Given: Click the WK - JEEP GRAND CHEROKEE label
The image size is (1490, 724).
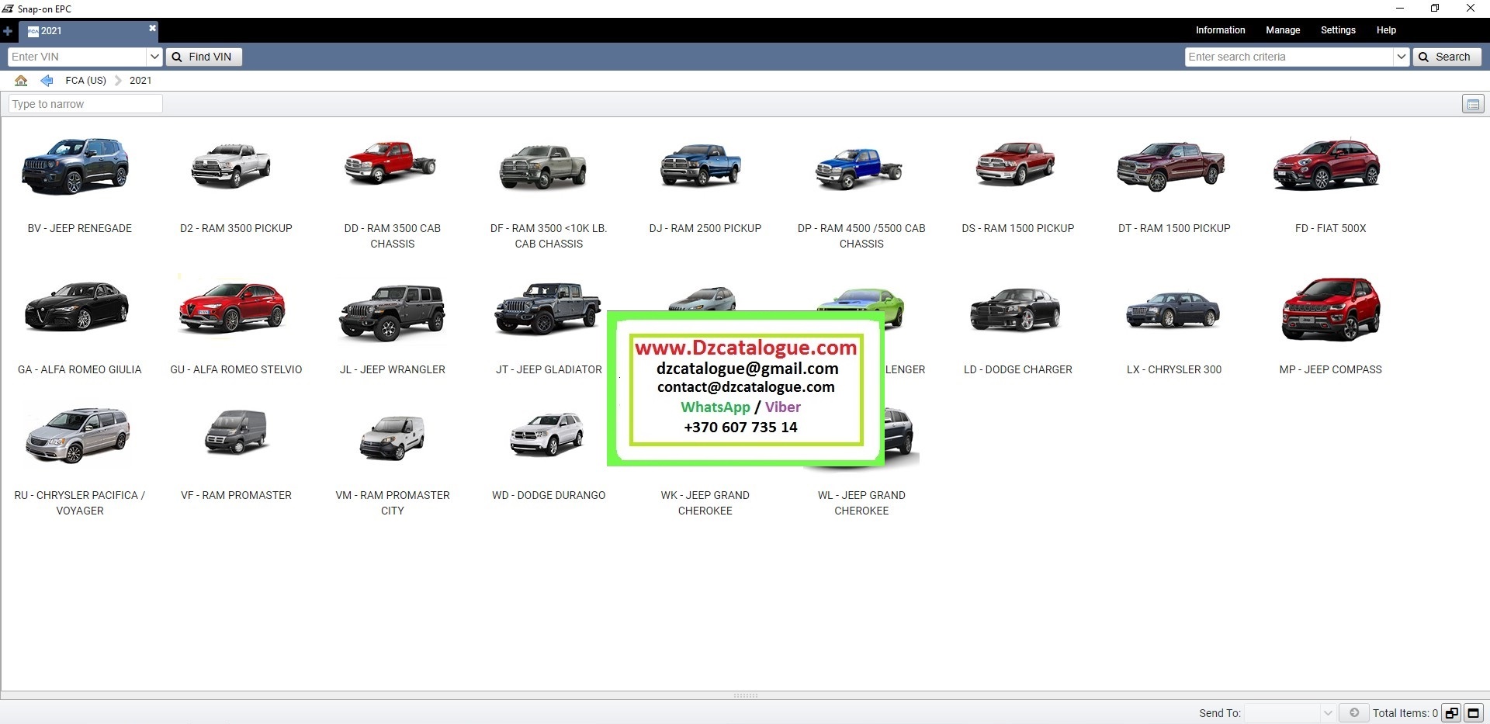Looking at the screenshot, I should 705,503.
